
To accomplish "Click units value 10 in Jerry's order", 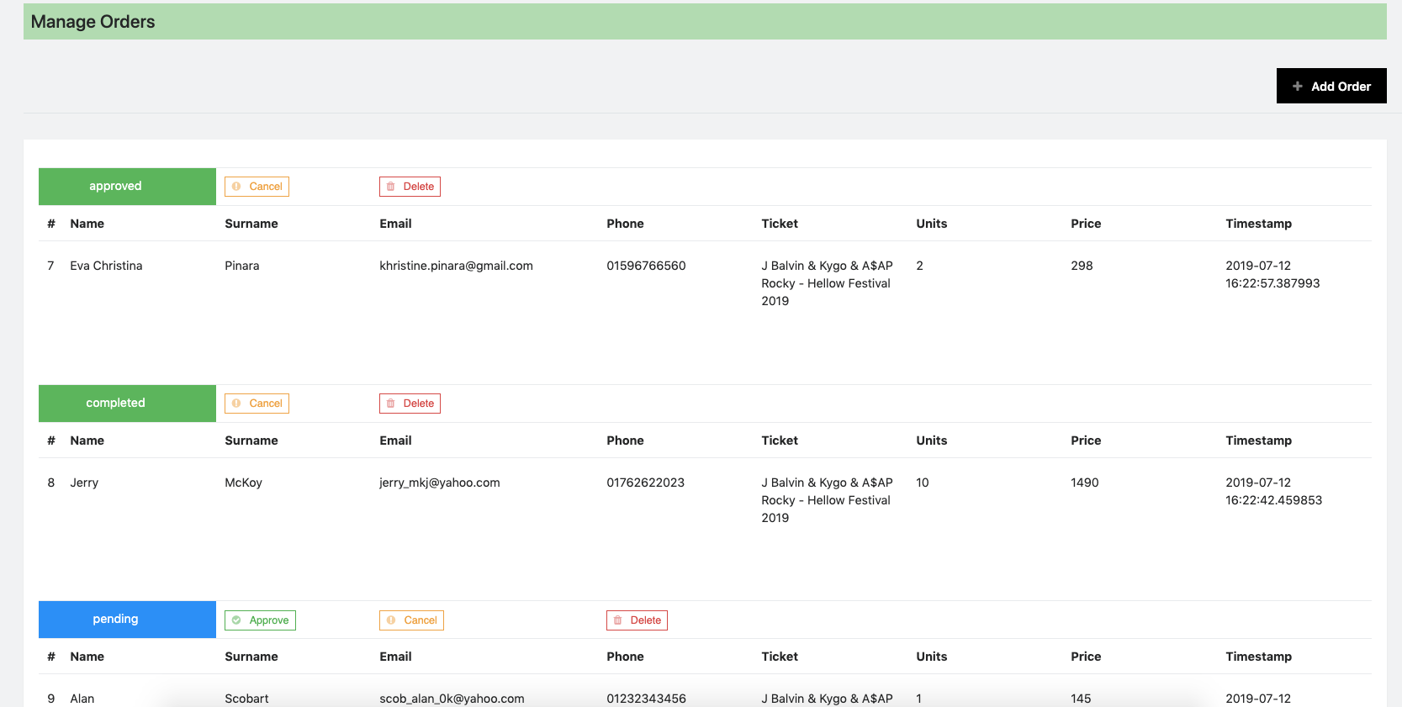I will point(923,483).
